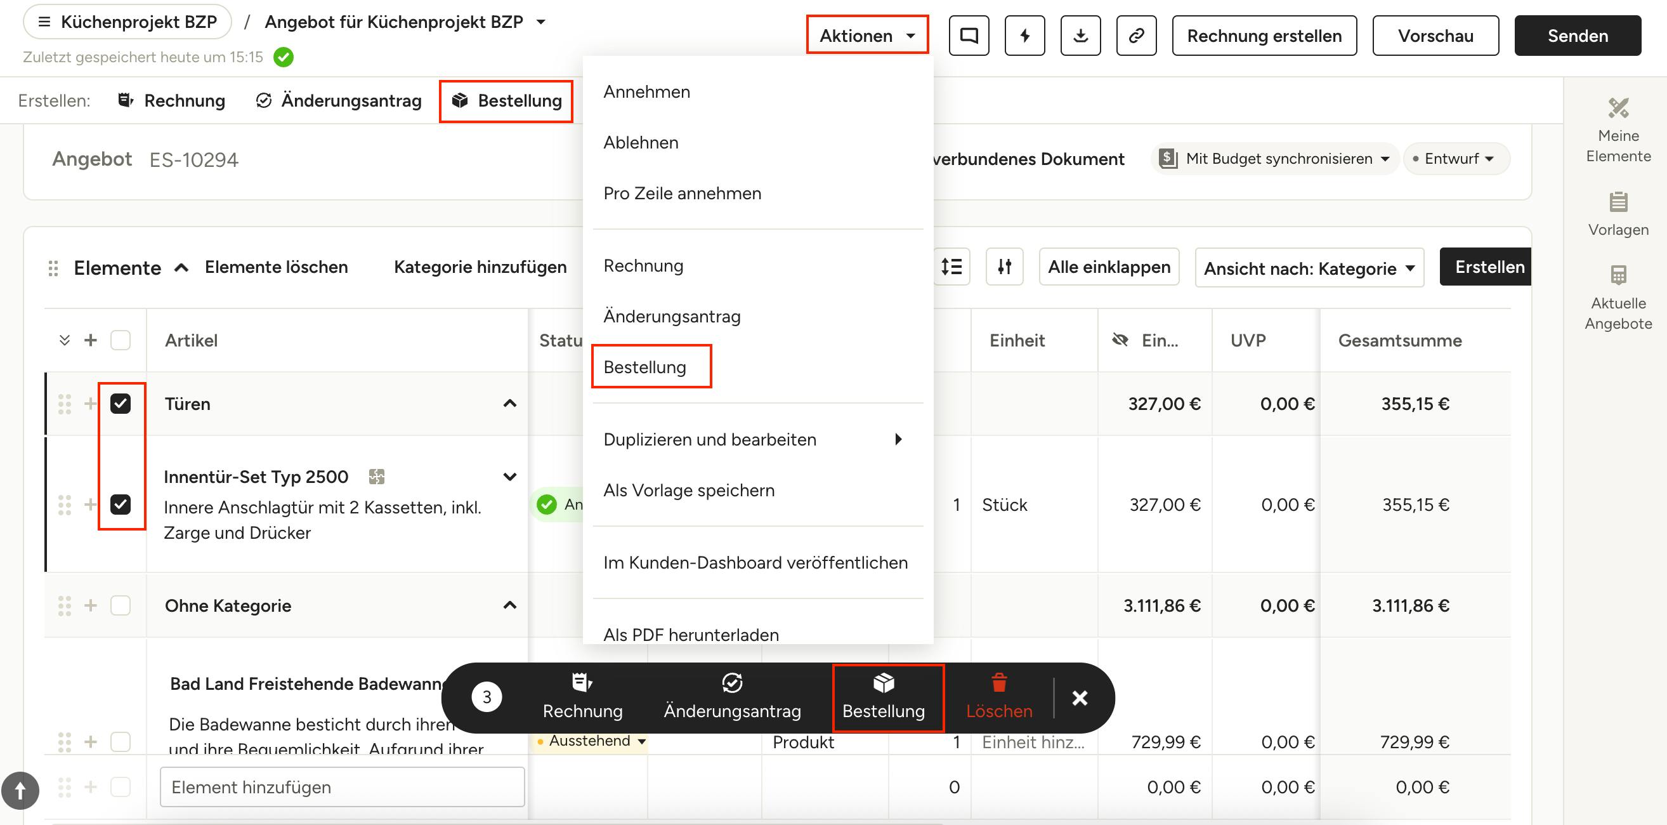The image size is (1667, 825).
Task: Click hidden-eye icon in Ein... column
Action: pyautogui.click(x=1120, y=340)
